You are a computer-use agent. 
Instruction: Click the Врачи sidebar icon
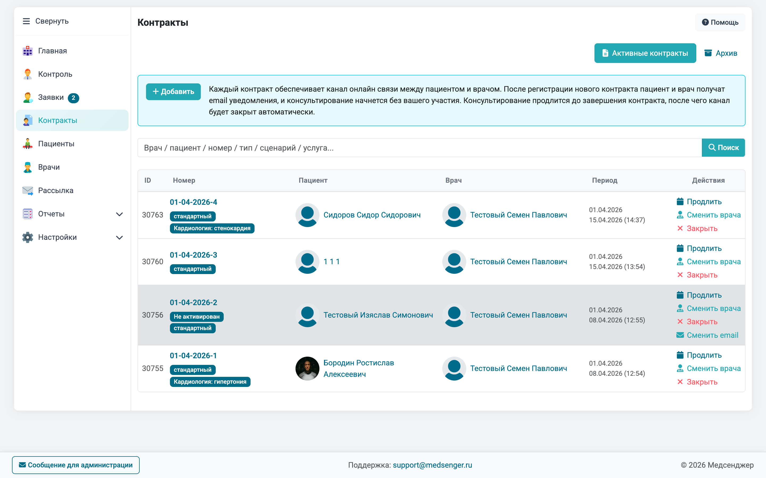[x=28, y=167]
